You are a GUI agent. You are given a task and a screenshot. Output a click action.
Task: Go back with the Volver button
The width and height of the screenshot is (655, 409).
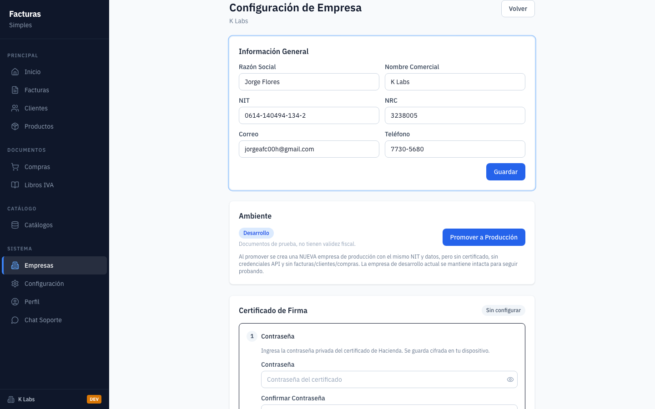click(518, 9)
